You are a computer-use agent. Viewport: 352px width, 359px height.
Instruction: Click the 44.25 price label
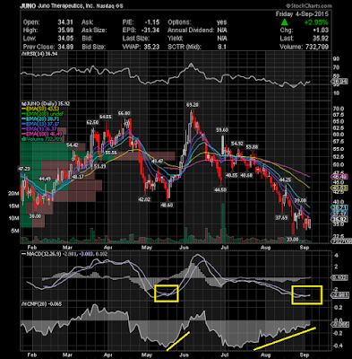tap(285, 179)
